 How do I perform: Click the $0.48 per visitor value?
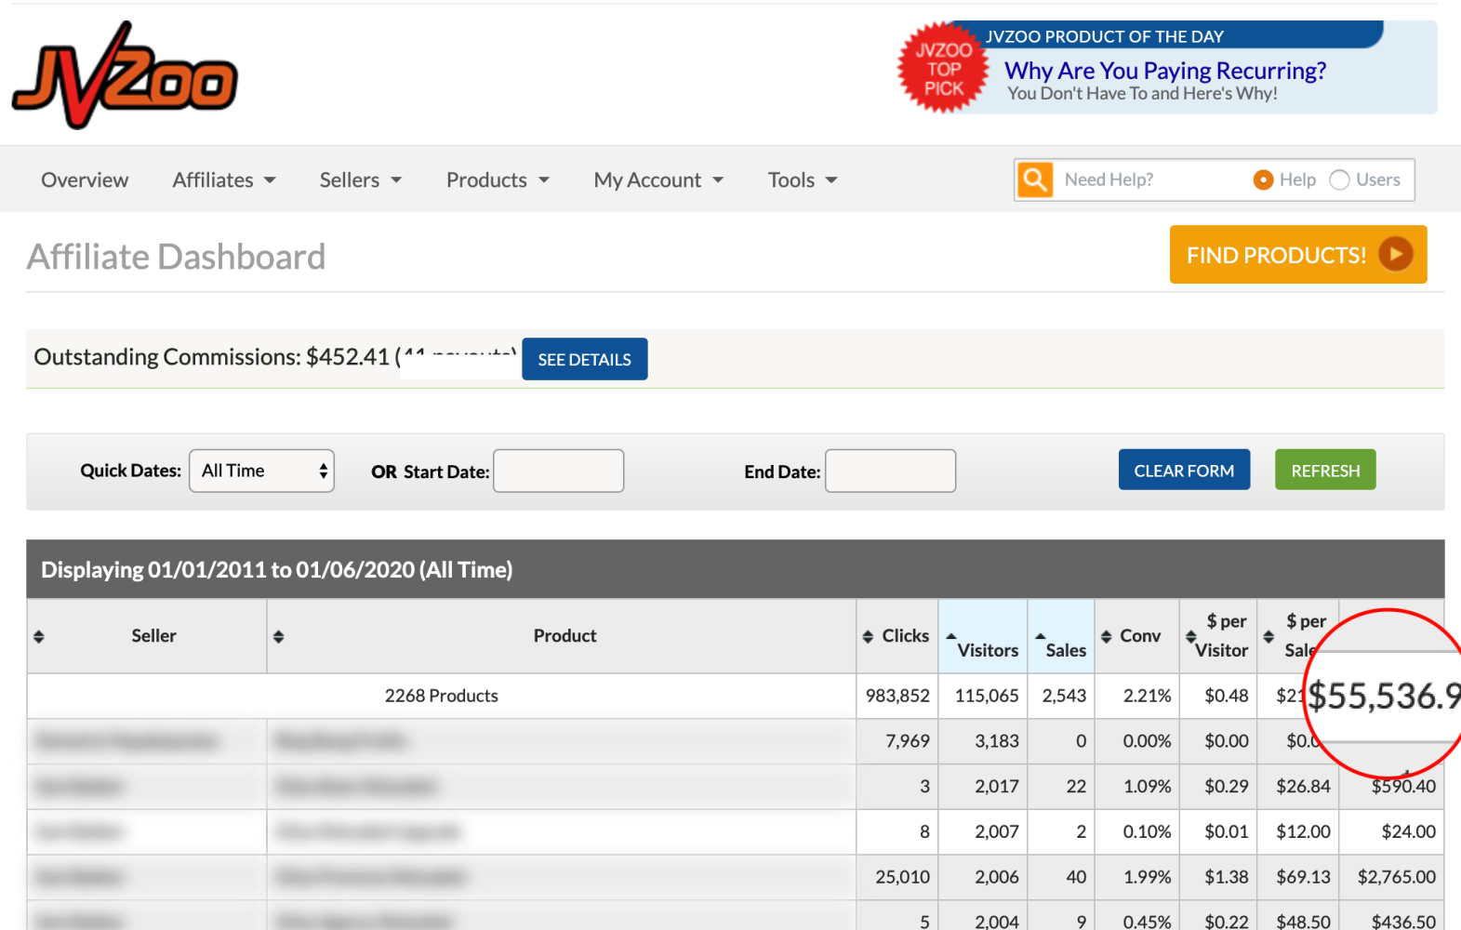tap(1227, 696)
